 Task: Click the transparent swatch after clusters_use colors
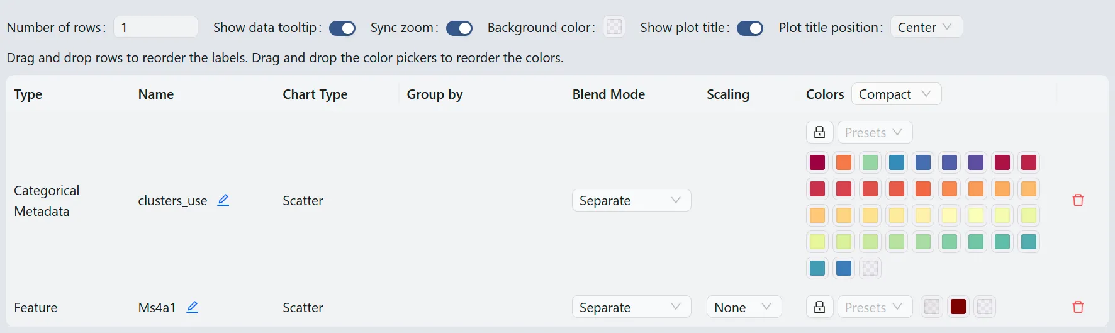click(870, 268)
